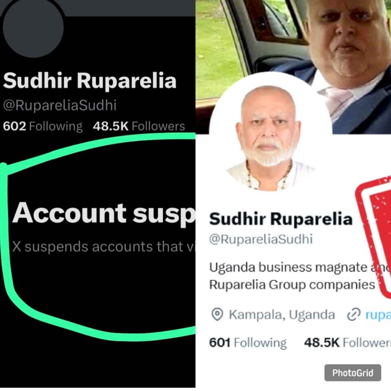Click the website chain link icon
Screen dimensions: 391x391
(x=354, y=315)
